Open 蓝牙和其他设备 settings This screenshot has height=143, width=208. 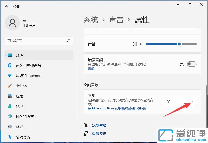(x=39, y=65)
